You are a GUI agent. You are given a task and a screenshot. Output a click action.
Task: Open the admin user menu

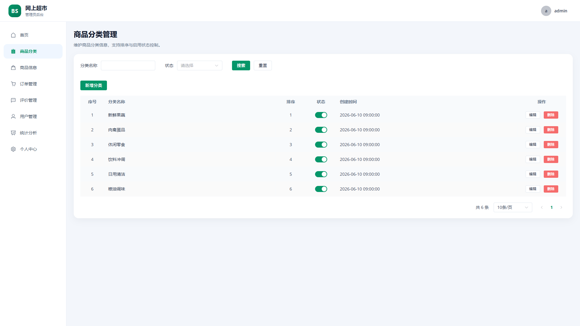coord(554,11)
